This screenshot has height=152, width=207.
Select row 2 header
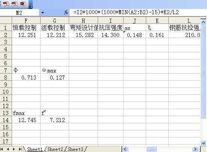pyautogui.click(x=6, y=35)
